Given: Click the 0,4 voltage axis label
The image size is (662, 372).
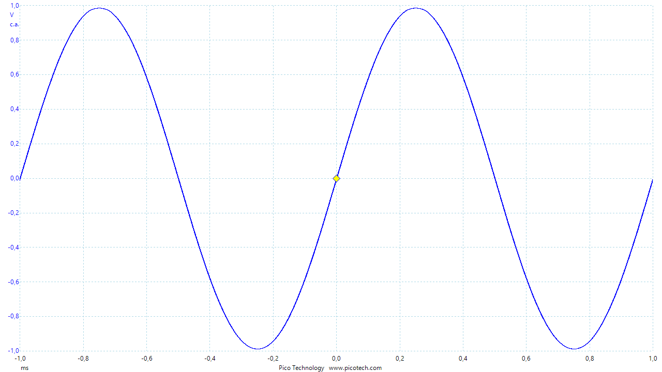Looking at the screenshot, I should point(15,109).
